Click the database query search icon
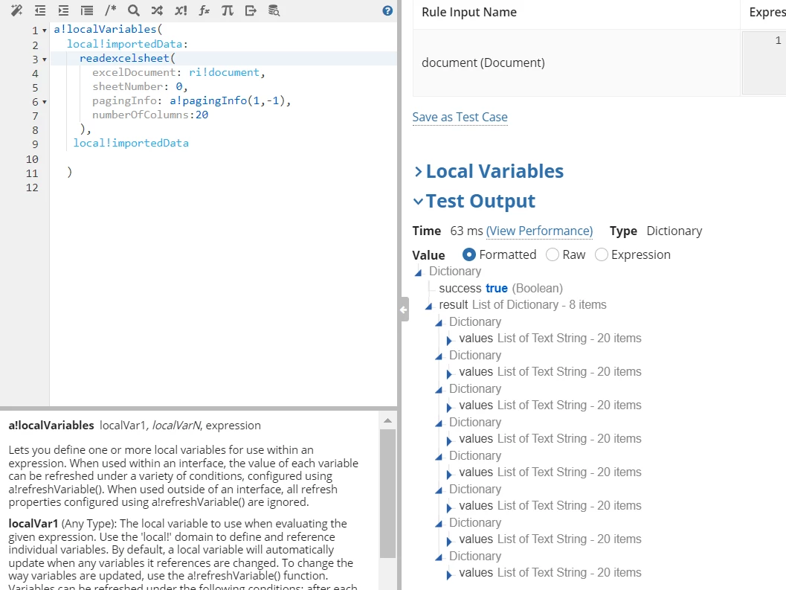Viewport: 786px width, 590px height. coord(274,10)
